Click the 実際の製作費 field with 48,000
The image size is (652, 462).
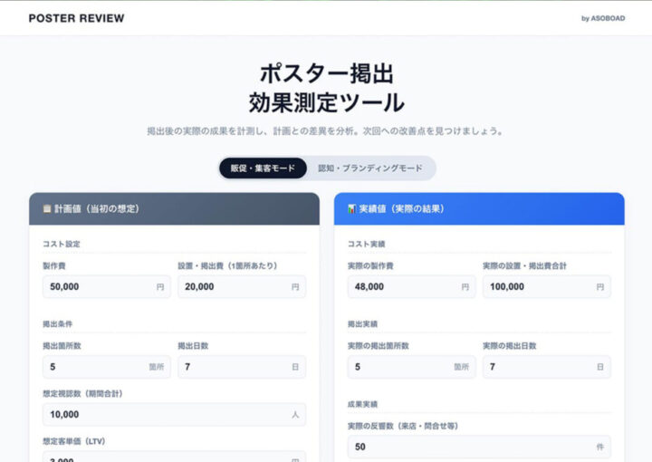pos(411,286)
